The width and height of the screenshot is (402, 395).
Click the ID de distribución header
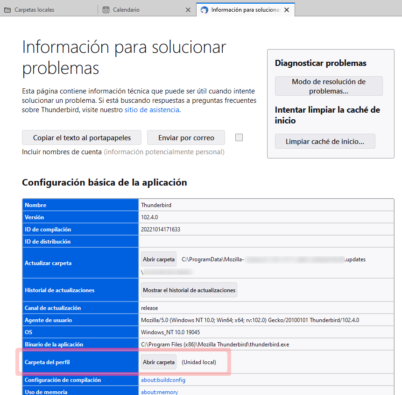(80, 241)
